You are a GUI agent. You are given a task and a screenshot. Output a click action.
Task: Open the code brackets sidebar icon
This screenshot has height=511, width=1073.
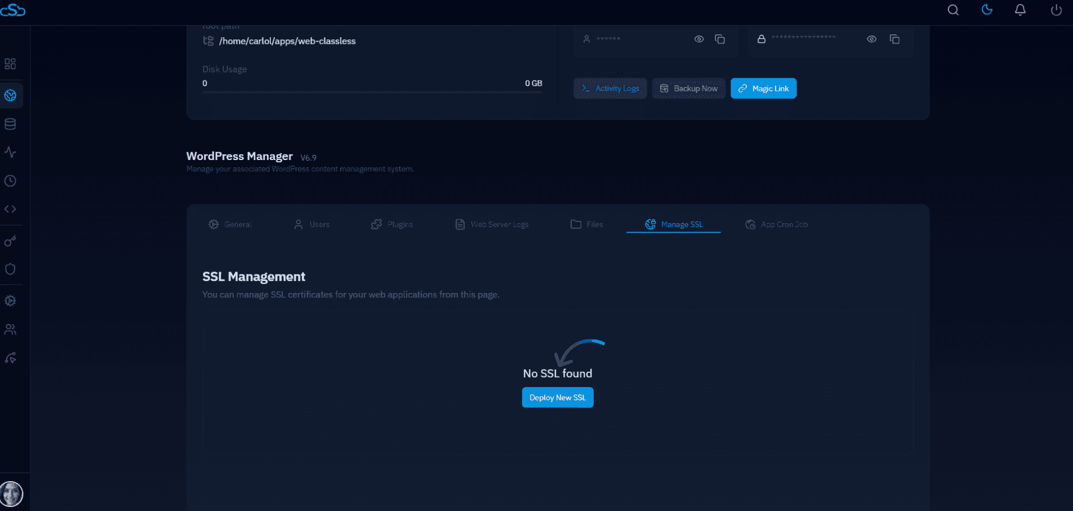(10, 209)
